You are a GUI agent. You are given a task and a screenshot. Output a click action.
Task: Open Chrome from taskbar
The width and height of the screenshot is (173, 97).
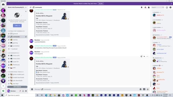click(51, 95)
